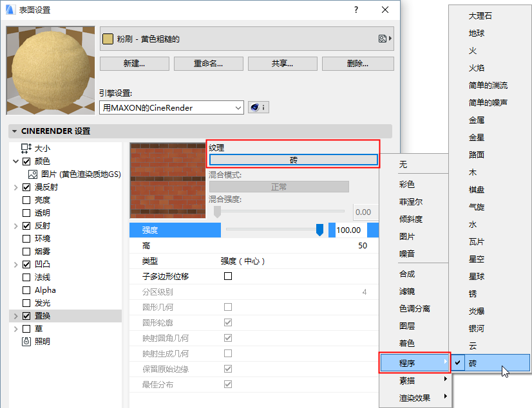
Task: Collapse the CINERENDER 设置 section
Action: tap(15, 131)
